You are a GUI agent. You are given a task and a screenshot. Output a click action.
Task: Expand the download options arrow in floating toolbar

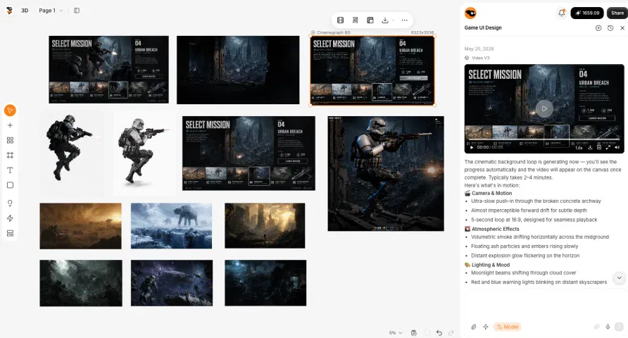(x=394, y=20)
